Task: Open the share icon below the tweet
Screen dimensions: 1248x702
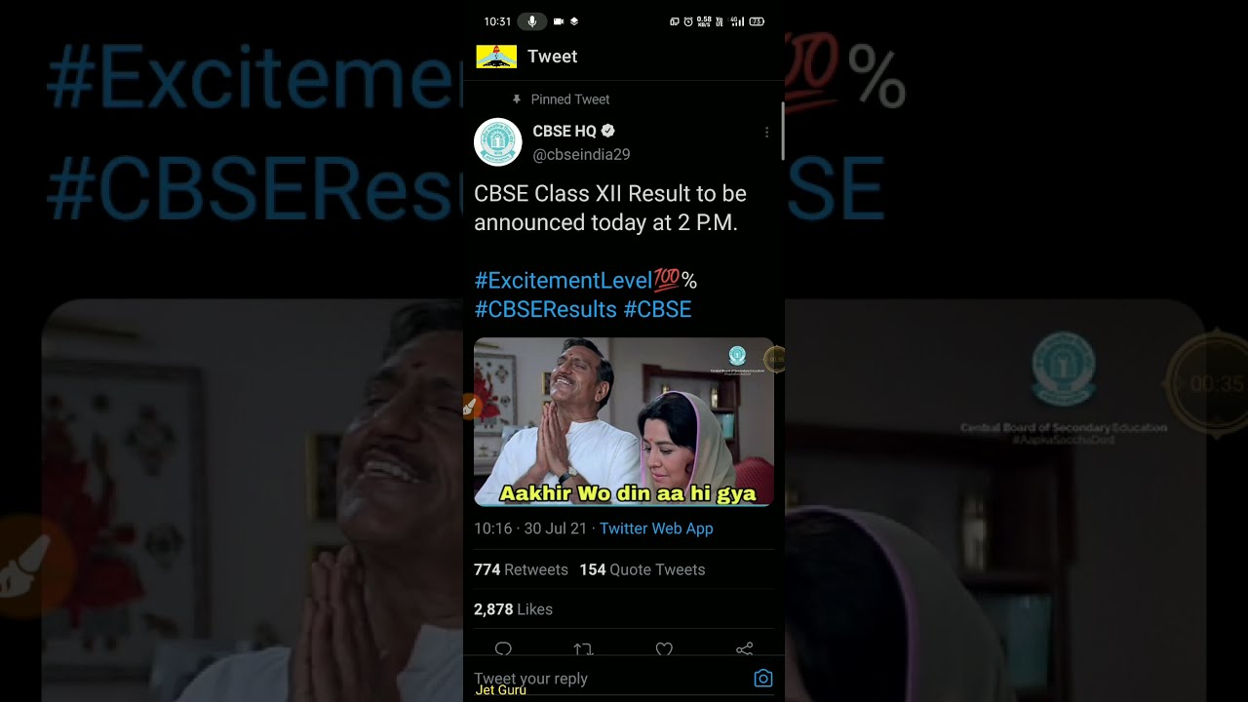Action: (x=745, y=648)
